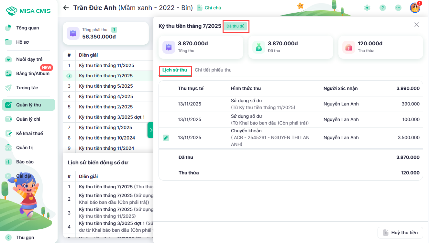Click the back arrow beside student name
The image size is (429, 243).
pos(66,8)
